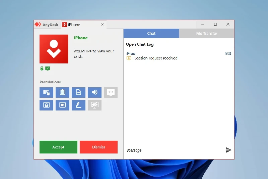This screenshot has width=268, height=179.
Task: Toggle lock desktop permission
Action: pyautogui.click(x=46, y=105)
